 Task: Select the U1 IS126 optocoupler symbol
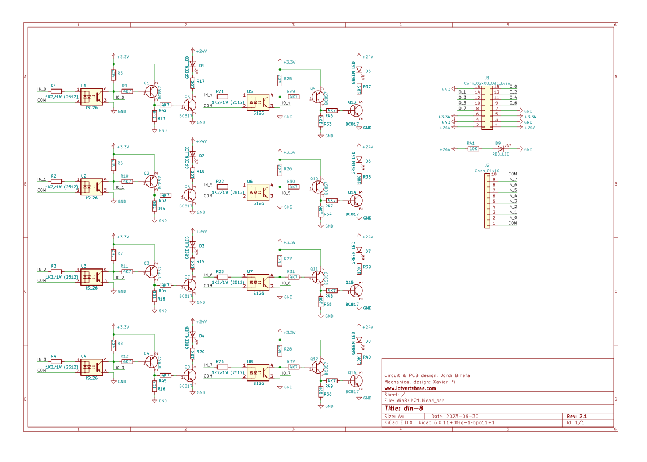92,97
